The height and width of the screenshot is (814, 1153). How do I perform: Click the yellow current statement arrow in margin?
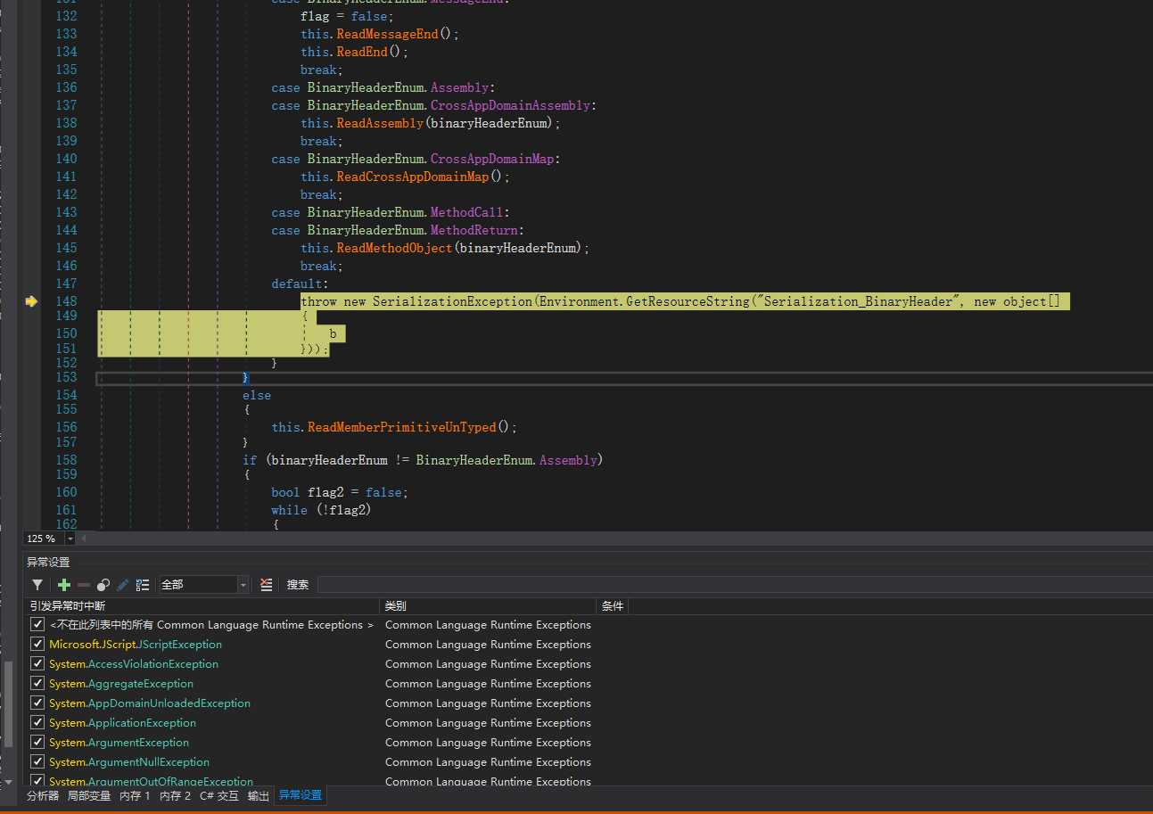pyautogui.click(x=31, y=301)
